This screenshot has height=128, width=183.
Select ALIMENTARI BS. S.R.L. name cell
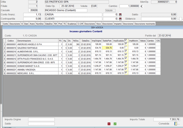[x=37, y=51]
